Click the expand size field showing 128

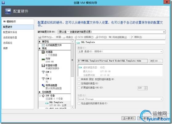click(141, 88)
